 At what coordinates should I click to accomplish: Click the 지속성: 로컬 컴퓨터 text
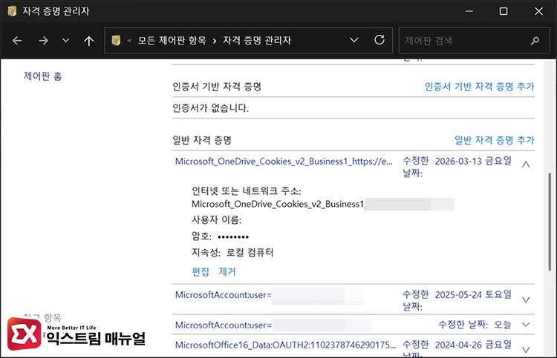pos(232,252)
